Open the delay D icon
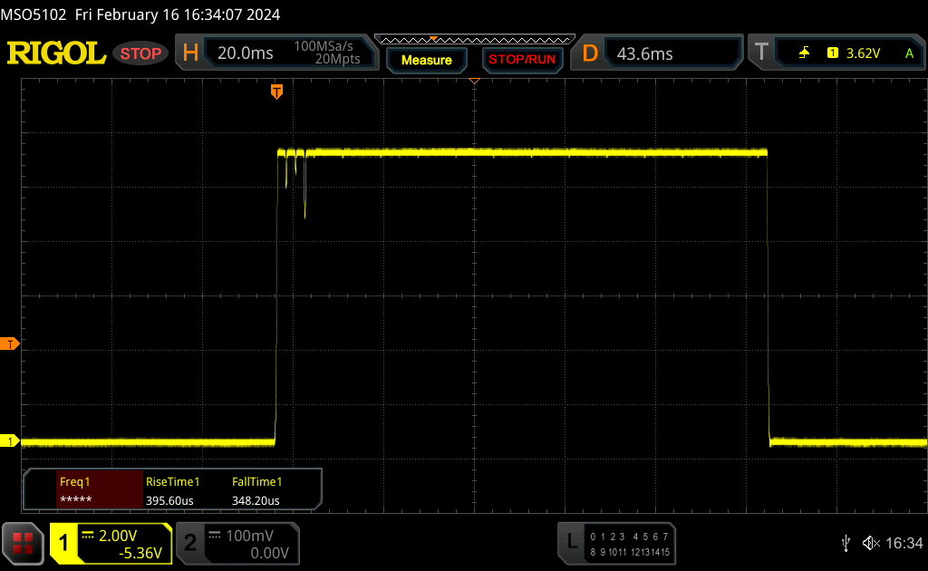Screen dimensions: 928x571 (x=590, y=53)
